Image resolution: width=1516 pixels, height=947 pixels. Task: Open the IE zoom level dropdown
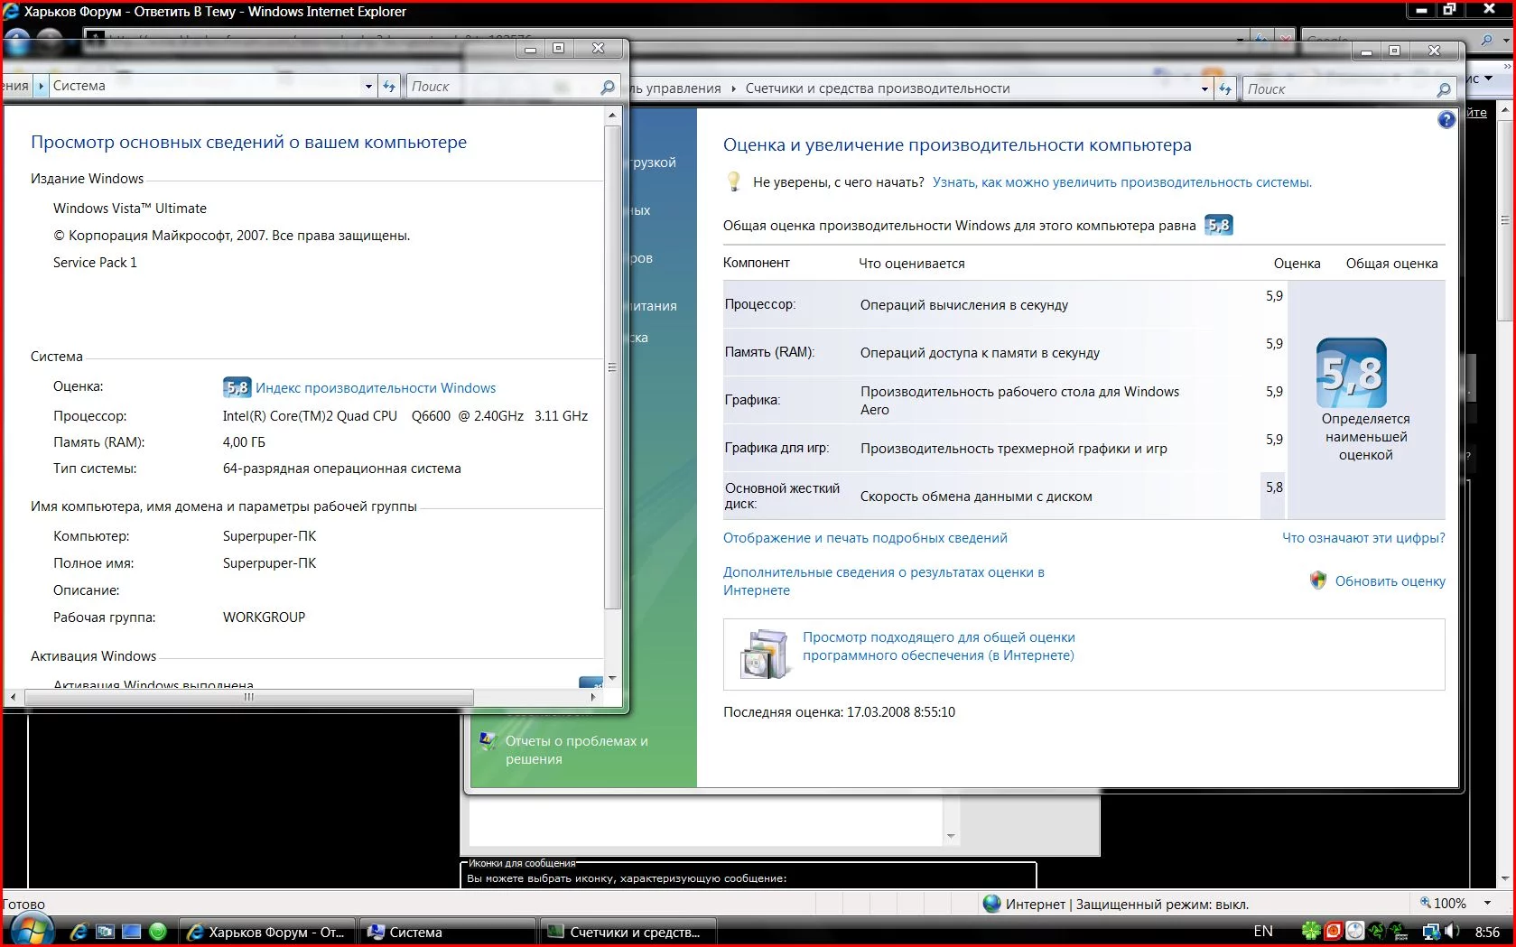1487,903
